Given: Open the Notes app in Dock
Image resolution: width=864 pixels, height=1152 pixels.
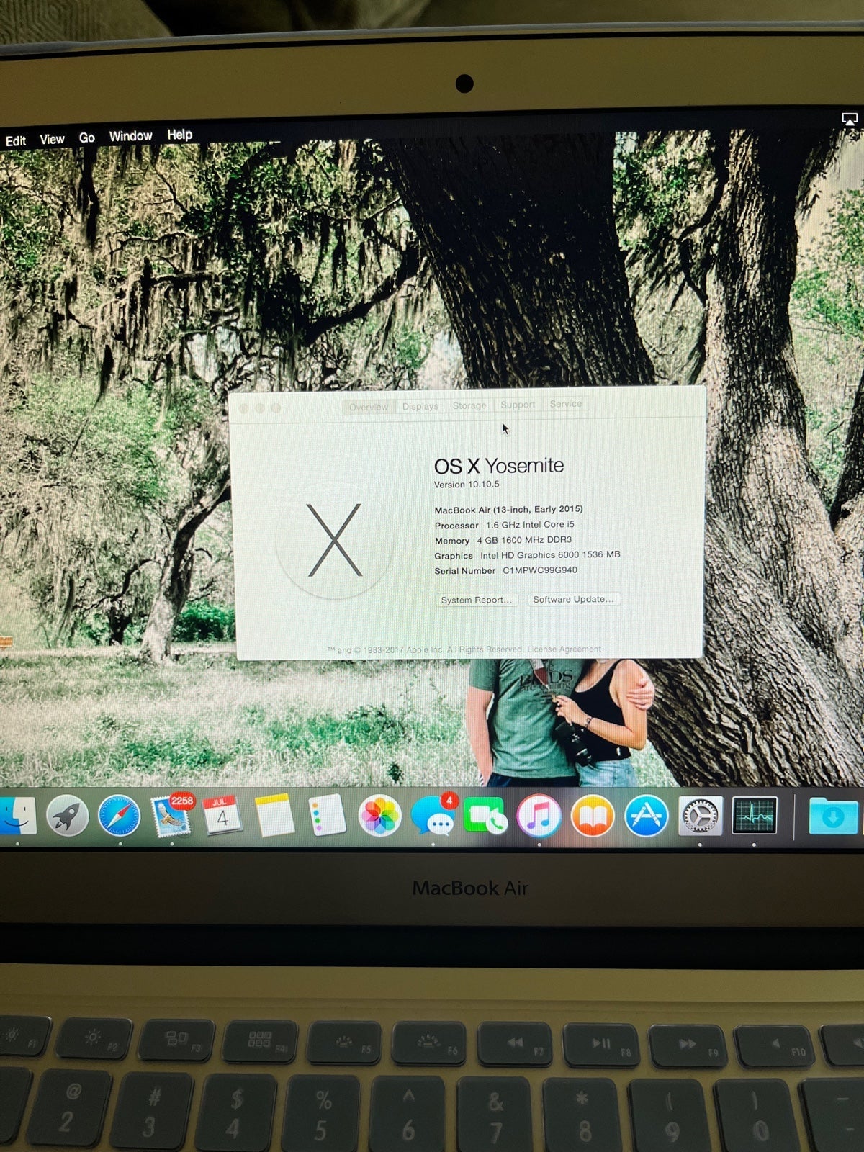Looking at the screenshot, I should coord(274,816).
